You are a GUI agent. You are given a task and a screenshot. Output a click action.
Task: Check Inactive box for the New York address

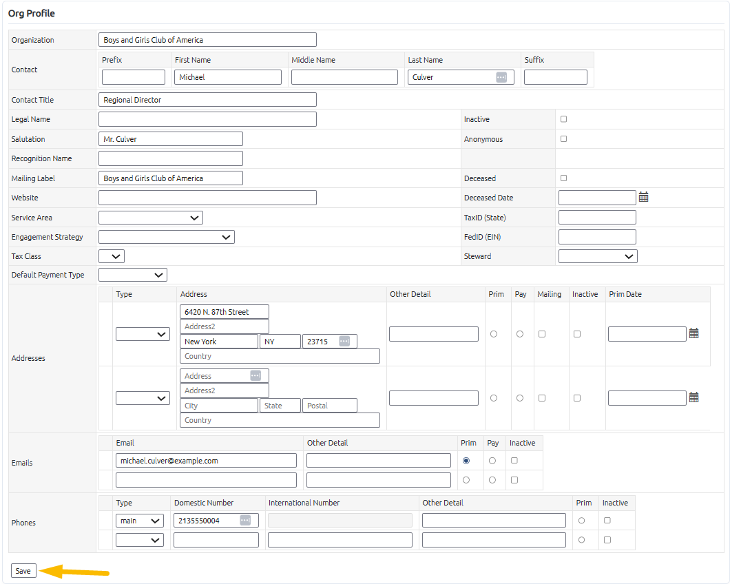click(577, 334)
